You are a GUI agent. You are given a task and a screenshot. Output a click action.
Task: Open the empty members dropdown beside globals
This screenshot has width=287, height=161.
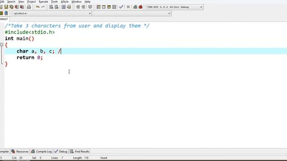(x=131, y=13)
